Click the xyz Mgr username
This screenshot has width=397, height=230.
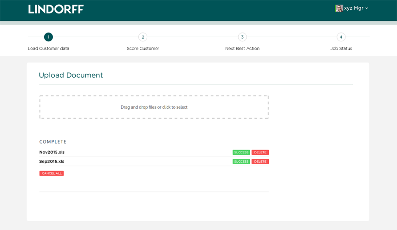353,8
